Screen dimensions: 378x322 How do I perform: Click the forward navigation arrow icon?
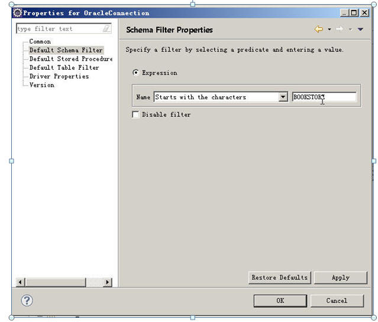(x=340, y=30)
